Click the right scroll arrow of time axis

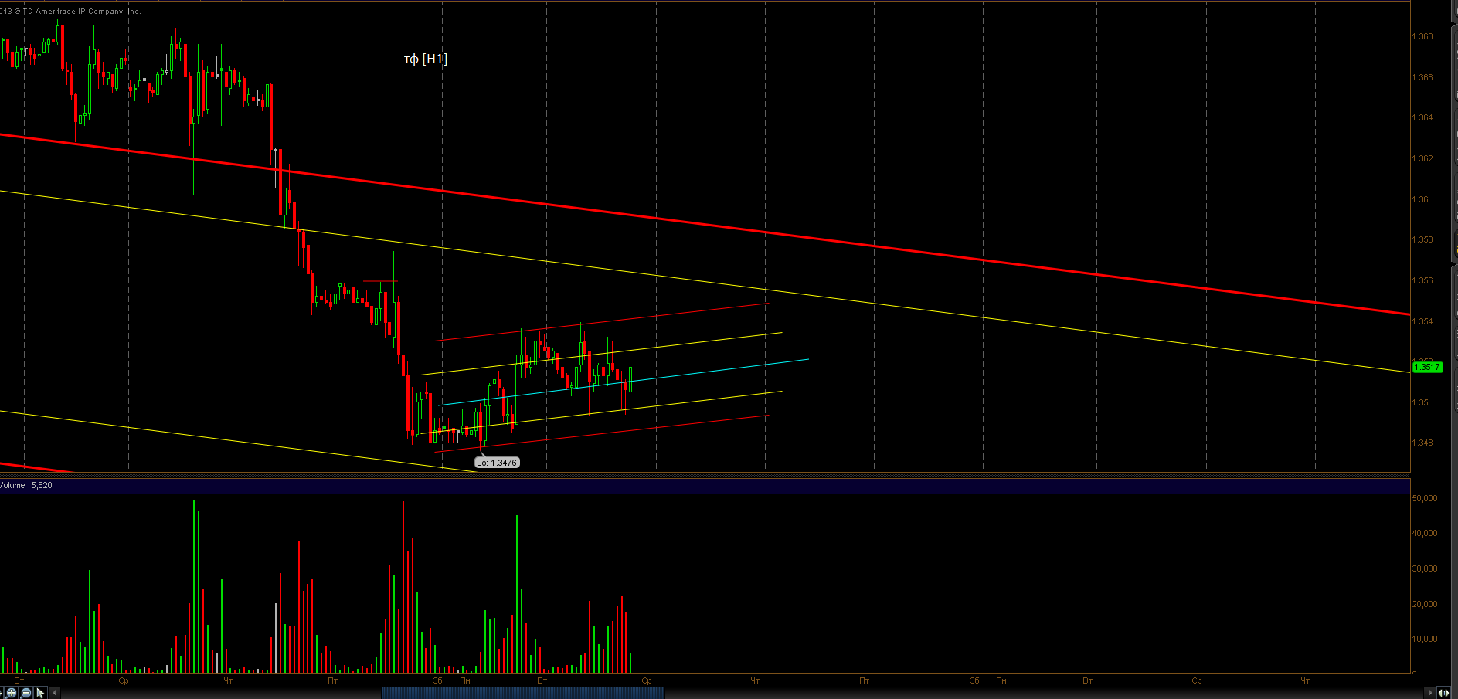tap(1430, 693)
